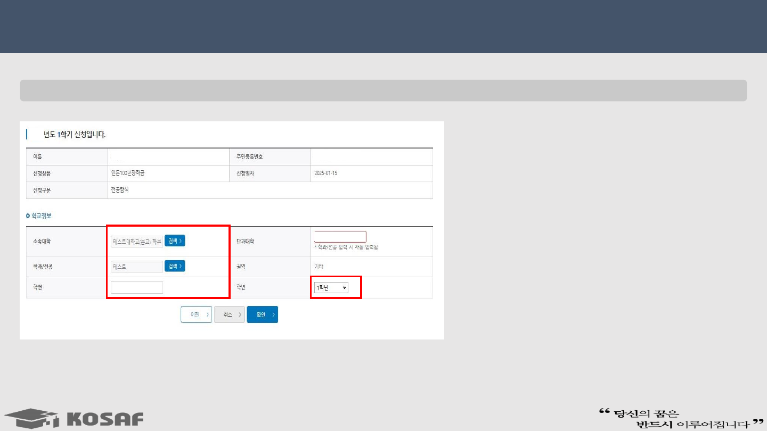Click the 학번 student number input field
This screenshot has height=431, width=767.
click(x=137, y=288)
